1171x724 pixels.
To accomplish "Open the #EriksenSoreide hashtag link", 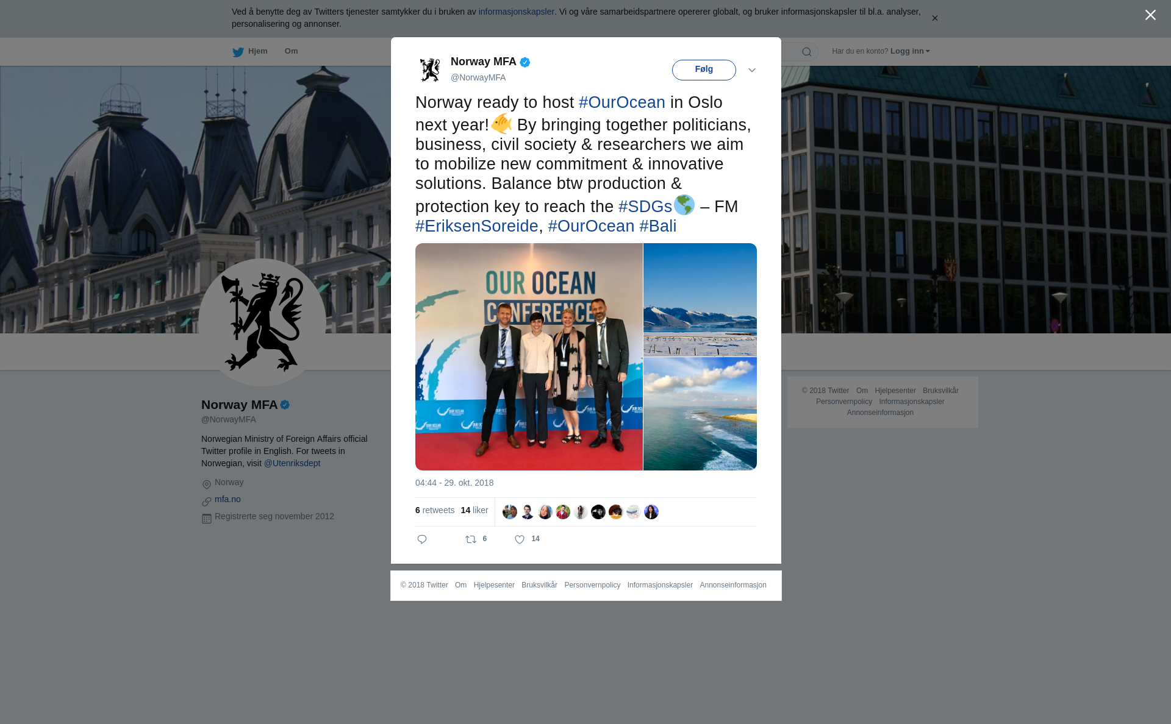I will click(x=476, y=226).
